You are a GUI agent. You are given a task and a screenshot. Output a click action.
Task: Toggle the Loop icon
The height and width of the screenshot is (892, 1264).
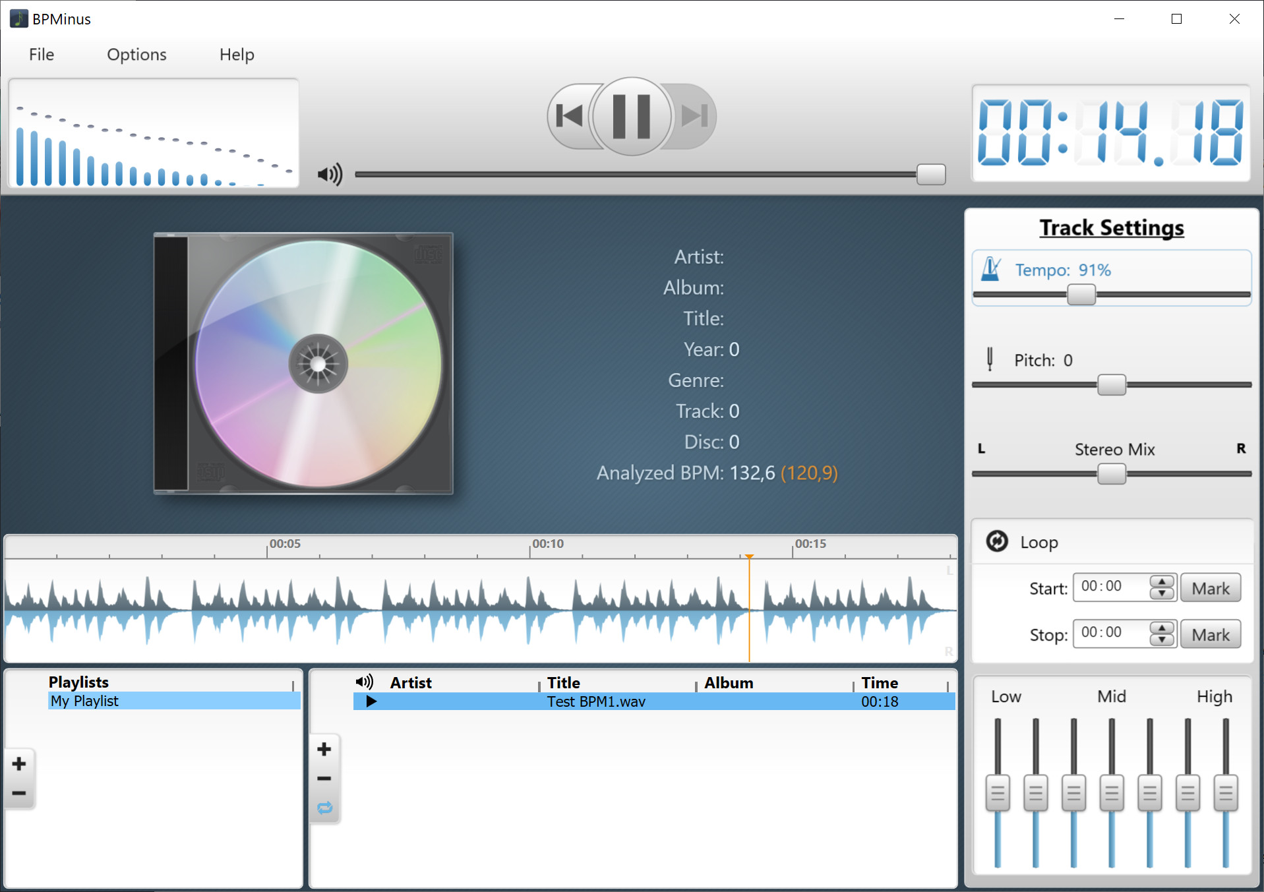[997, 541]
